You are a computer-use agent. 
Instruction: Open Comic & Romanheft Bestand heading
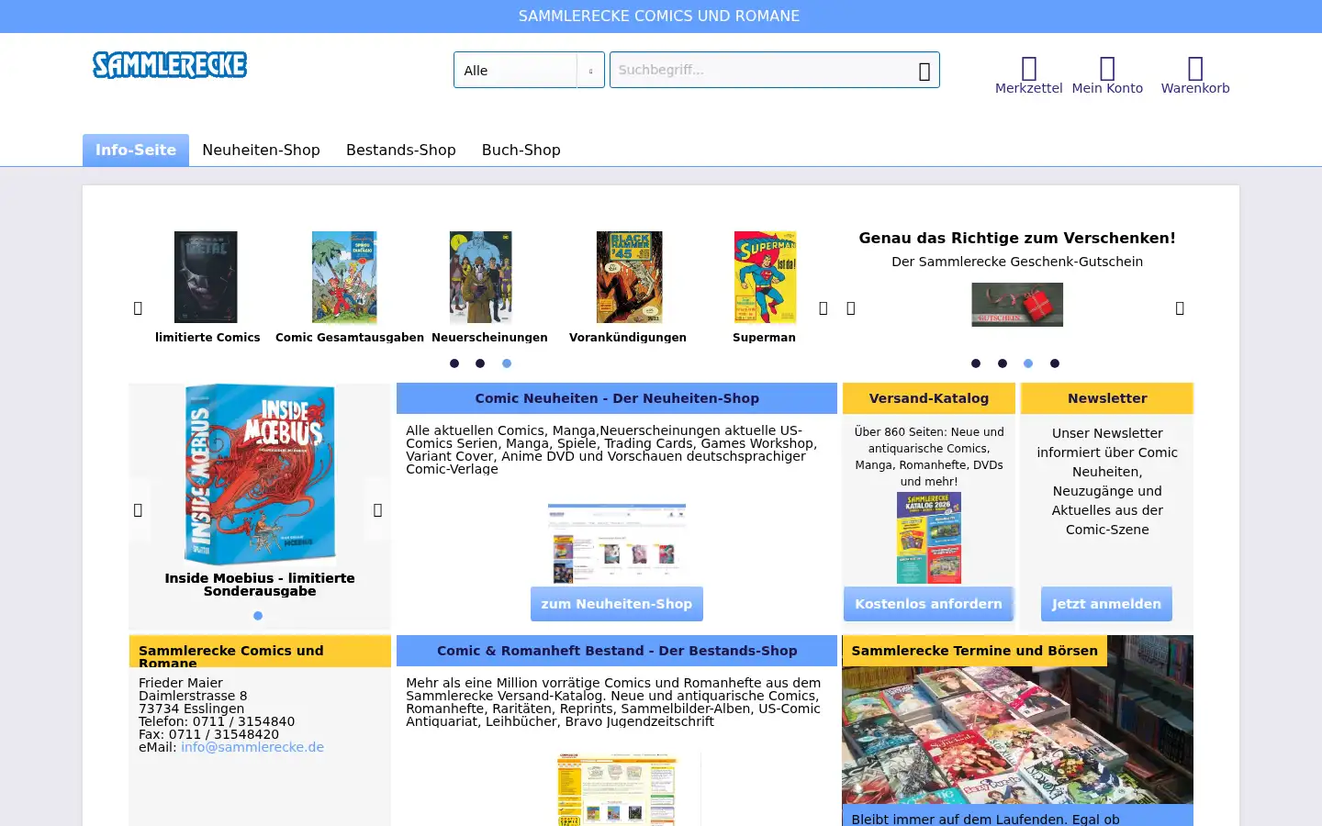(x=617, y=651)
